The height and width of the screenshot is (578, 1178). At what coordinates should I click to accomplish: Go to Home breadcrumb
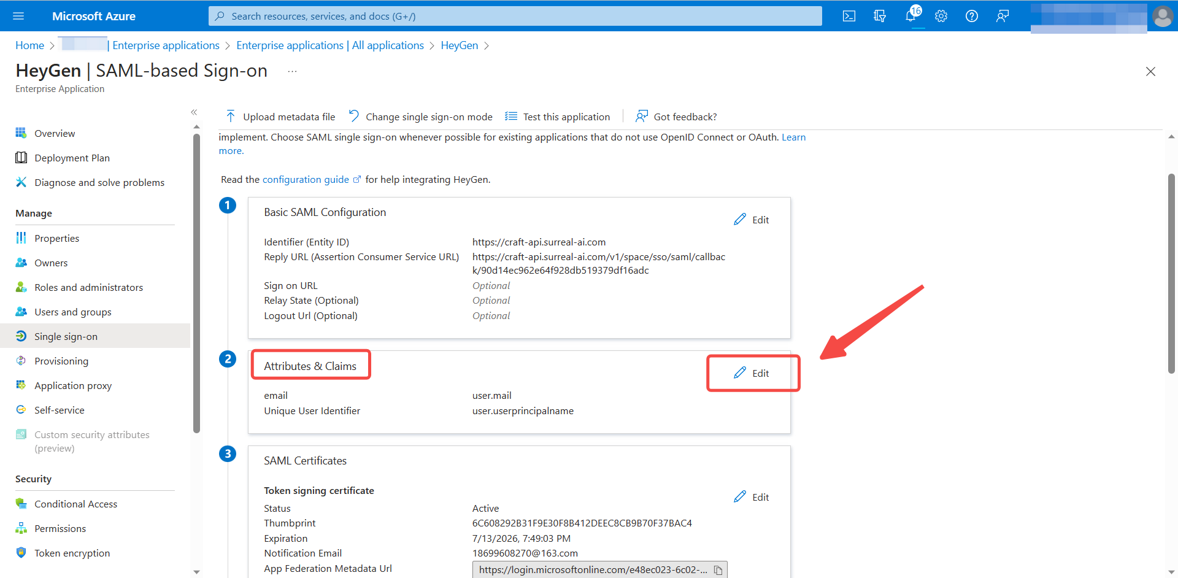pos(29,45)
